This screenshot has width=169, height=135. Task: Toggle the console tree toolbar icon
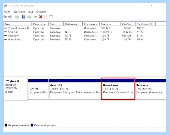pos(17,17)
